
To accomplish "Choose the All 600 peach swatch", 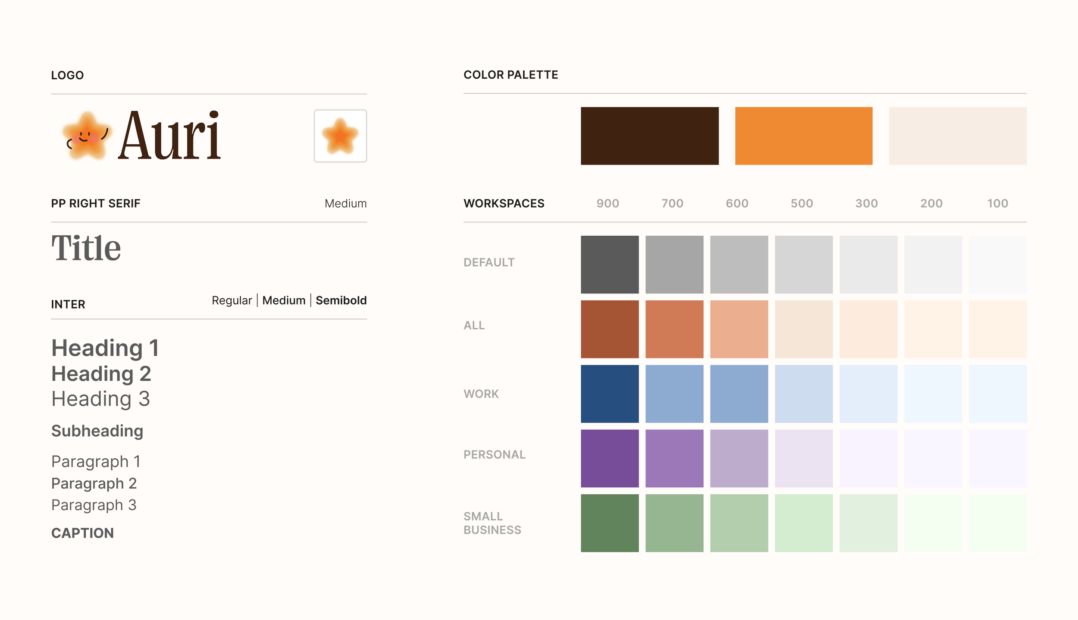I will point(739,329).
